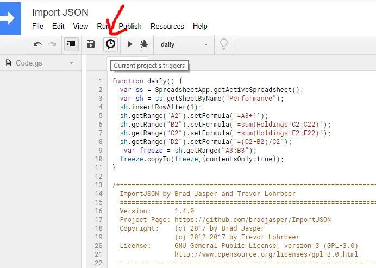
Task: Click the SpreadsheetApp.getActiveSpreadsheet() line
Action: pos(211,90)
